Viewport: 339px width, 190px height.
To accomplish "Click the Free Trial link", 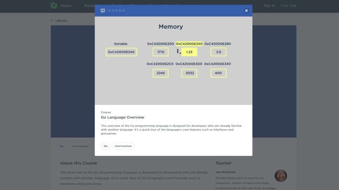I will (288, 5).
